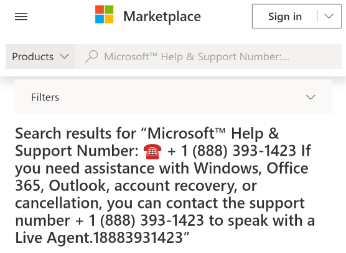The width and height of the screenshot is (346, 253).
Task: Click the "Search results for" heading start
Action: [76, 133]
